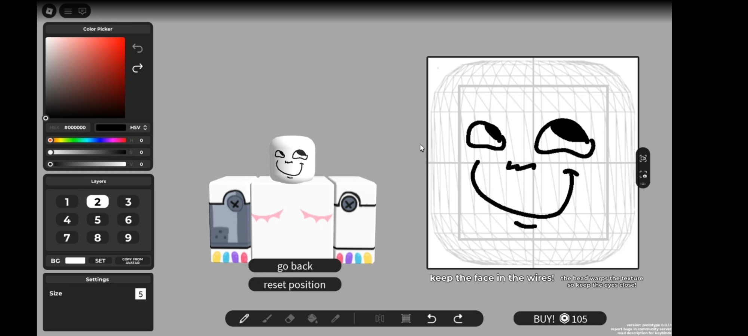
Task: Toggle mirror symmetry drawing mode
Action: point(380,318)
